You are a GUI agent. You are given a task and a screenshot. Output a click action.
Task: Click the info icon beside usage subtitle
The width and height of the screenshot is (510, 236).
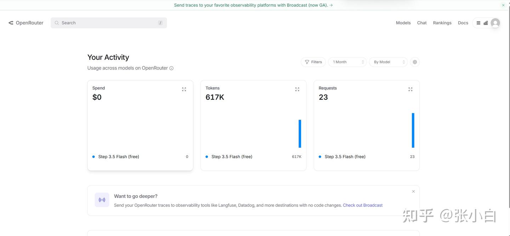171,68
